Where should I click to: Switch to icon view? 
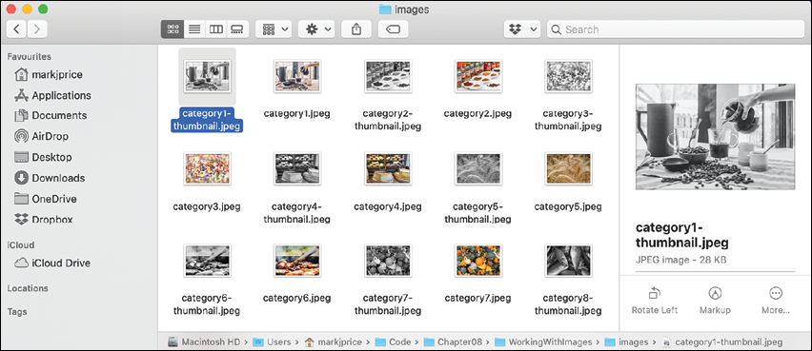(x=173, y=29)
